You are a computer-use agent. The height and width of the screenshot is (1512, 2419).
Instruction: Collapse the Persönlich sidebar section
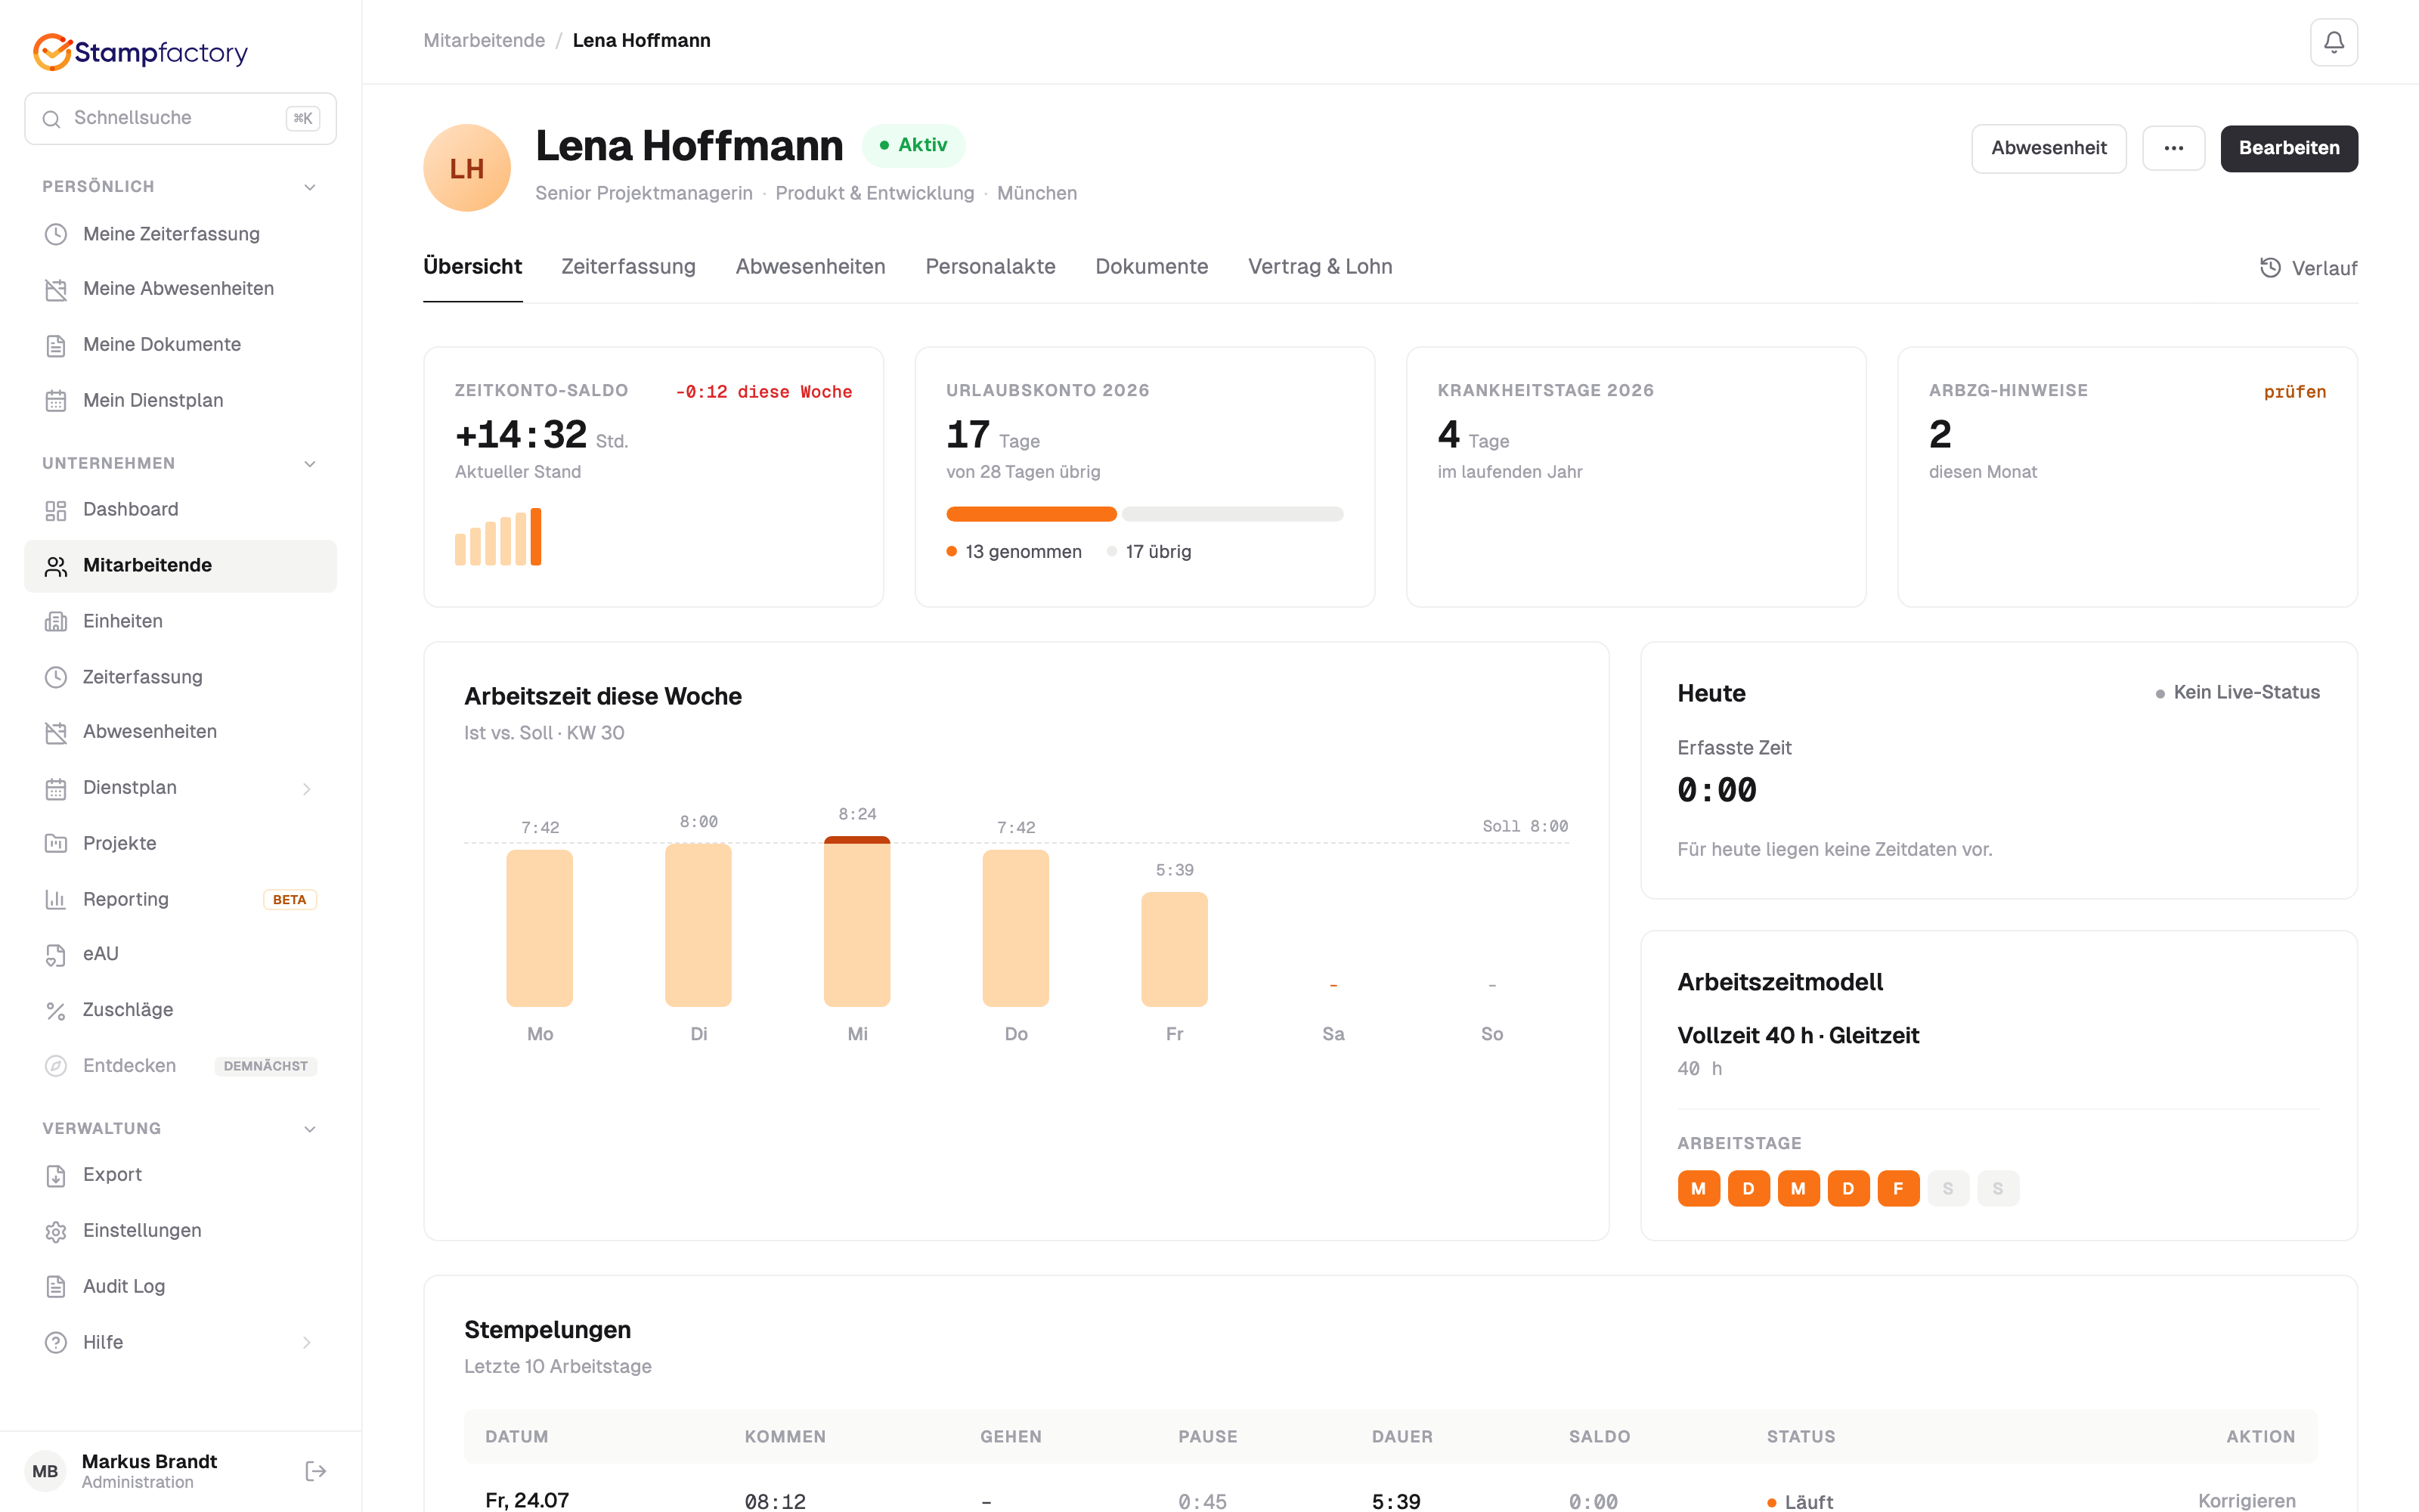tap(310, 187)
